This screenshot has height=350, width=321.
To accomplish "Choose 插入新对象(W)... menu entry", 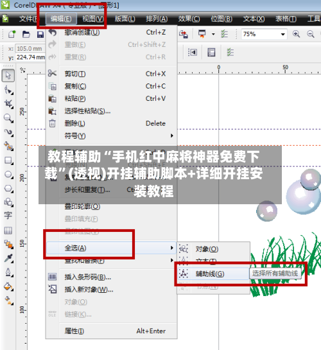I will [112, 290].
